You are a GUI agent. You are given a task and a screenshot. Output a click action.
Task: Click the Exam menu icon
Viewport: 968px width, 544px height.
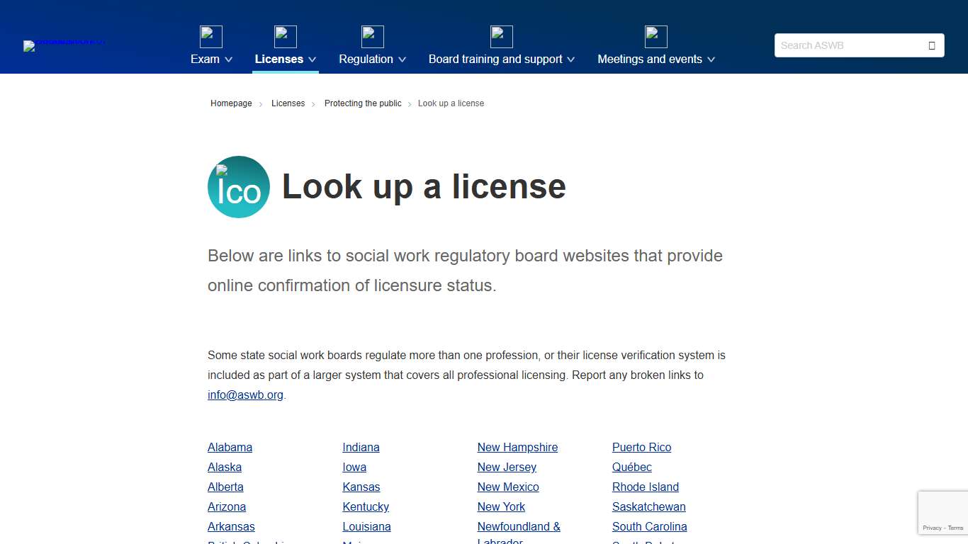tap(210, 36)
